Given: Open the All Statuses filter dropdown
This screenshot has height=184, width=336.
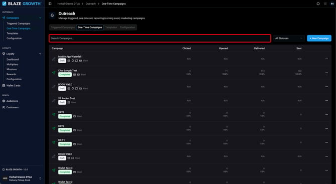Looking at the screenshot, I should pos(289,38).
